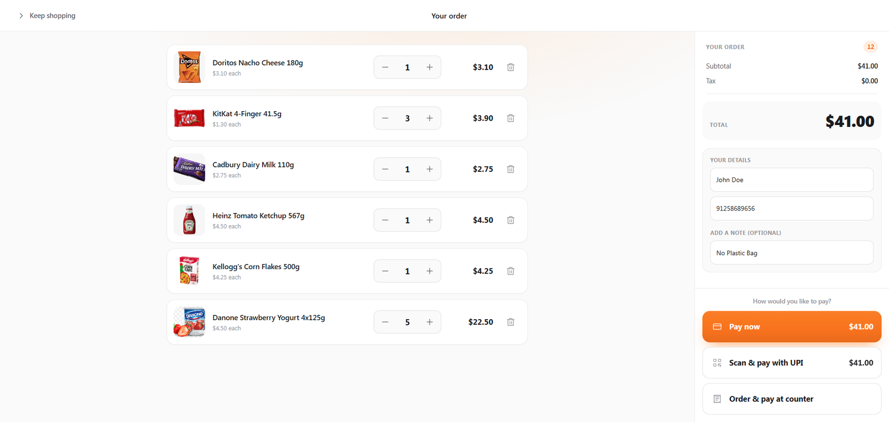Click the $3.90 KitKat line total

483,118
